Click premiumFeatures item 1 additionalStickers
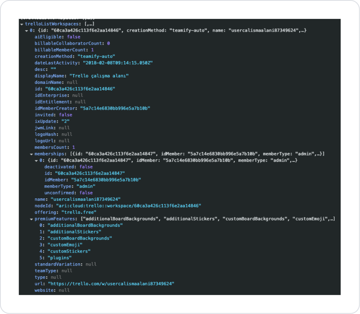Image resolution: width=360 pixels, height=314 pixels. [x=70, y=232]
